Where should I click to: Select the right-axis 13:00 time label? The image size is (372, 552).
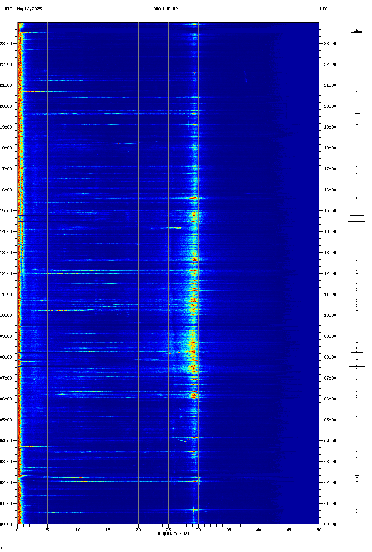pos(330,253)
